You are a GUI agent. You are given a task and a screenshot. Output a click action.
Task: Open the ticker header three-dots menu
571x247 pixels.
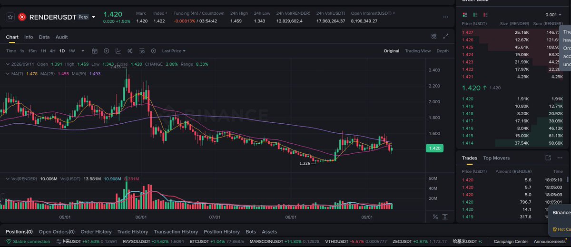[445, 17]
